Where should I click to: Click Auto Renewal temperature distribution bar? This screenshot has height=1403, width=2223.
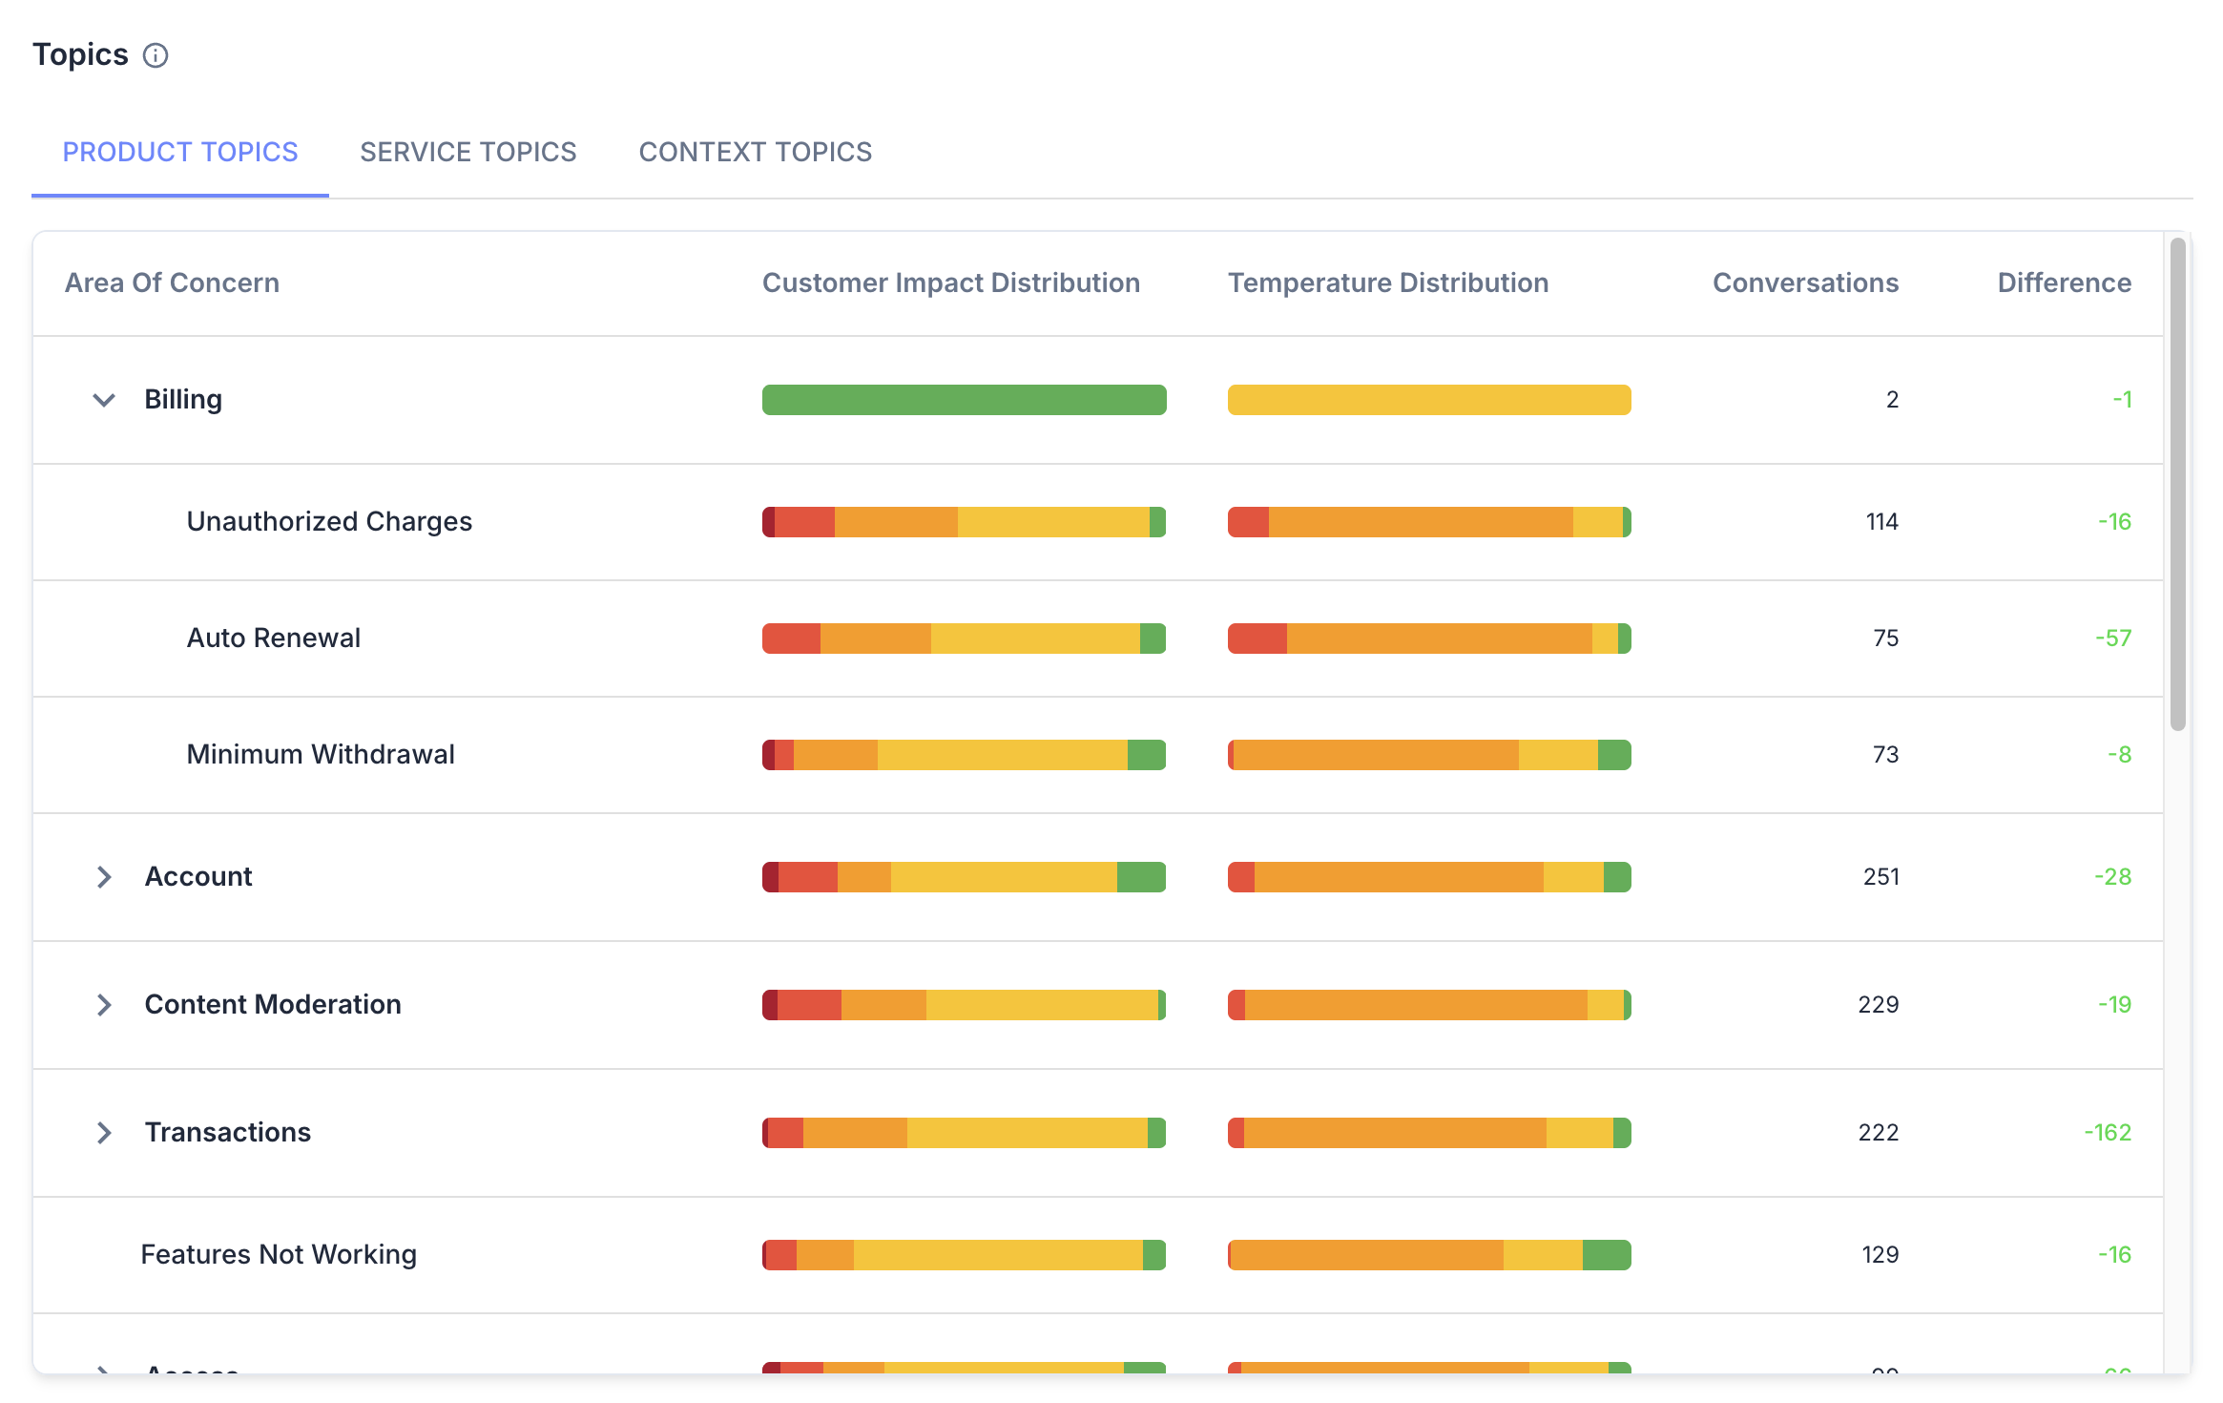click(1429, 639)
